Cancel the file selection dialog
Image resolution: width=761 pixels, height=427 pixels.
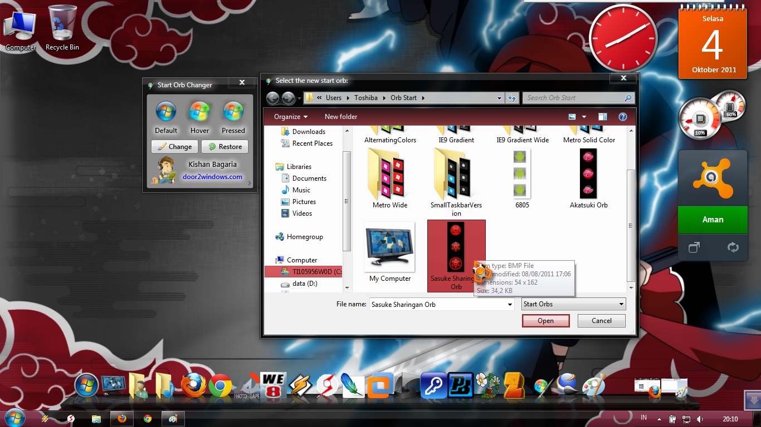(x=601, y=321)
